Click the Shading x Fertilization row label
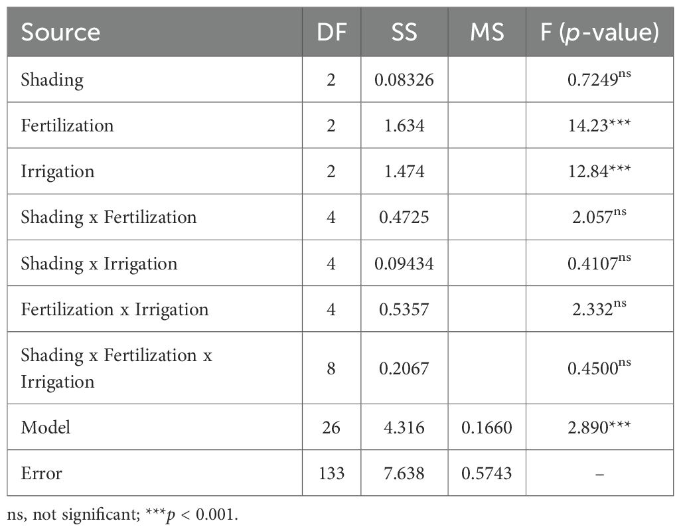 pyautogui.click(x=109, y=217)
